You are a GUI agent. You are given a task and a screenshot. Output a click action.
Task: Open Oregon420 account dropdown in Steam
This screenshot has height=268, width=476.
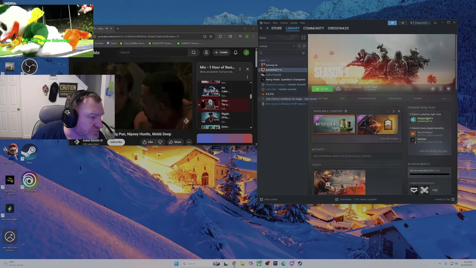point(420,23)
